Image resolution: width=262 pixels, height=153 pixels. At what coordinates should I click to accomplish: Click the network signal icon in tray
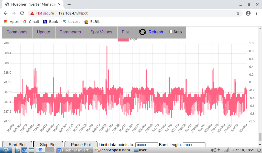coord(226,150)
